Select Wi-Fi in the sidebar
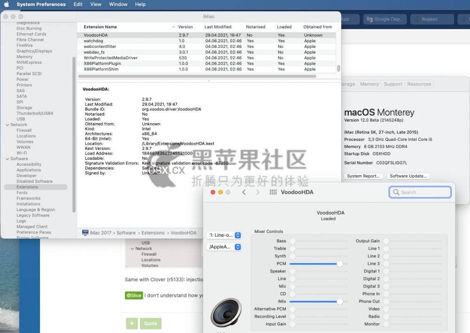470x333 pixels. (x=22, y=153)
